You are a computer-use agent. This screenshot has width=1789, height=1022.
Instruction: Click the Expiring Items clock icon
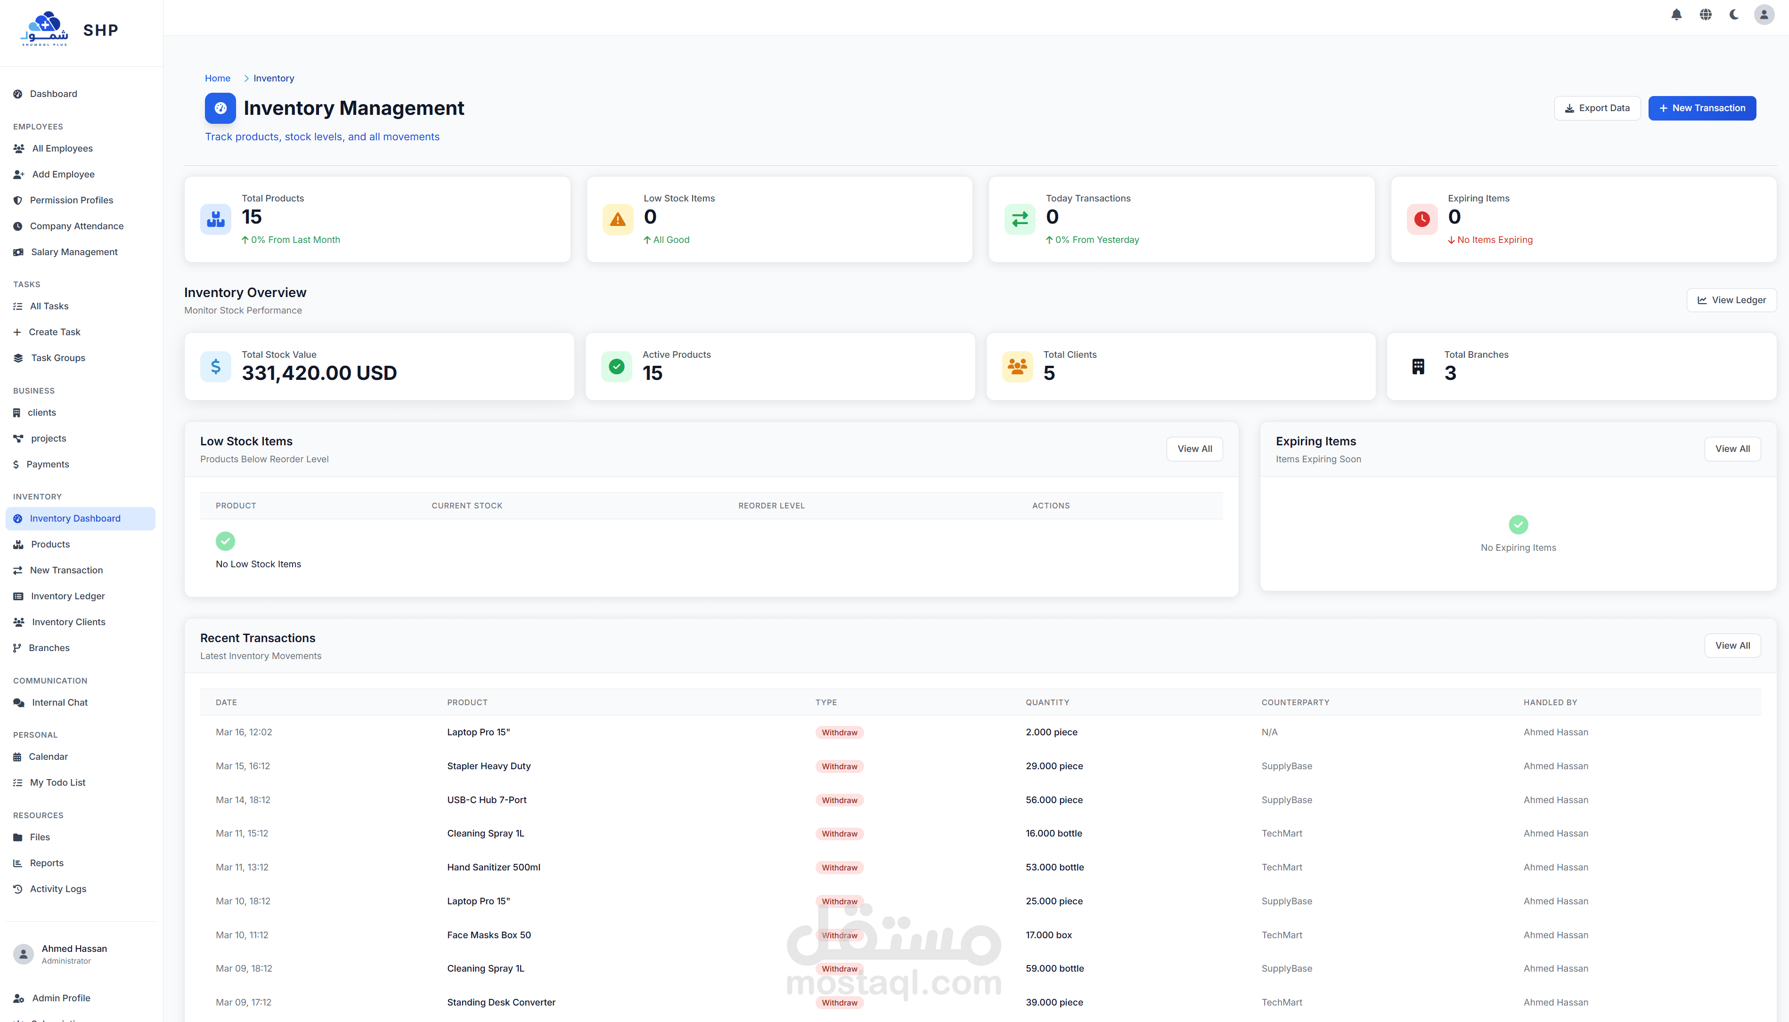click(1421, 220)
